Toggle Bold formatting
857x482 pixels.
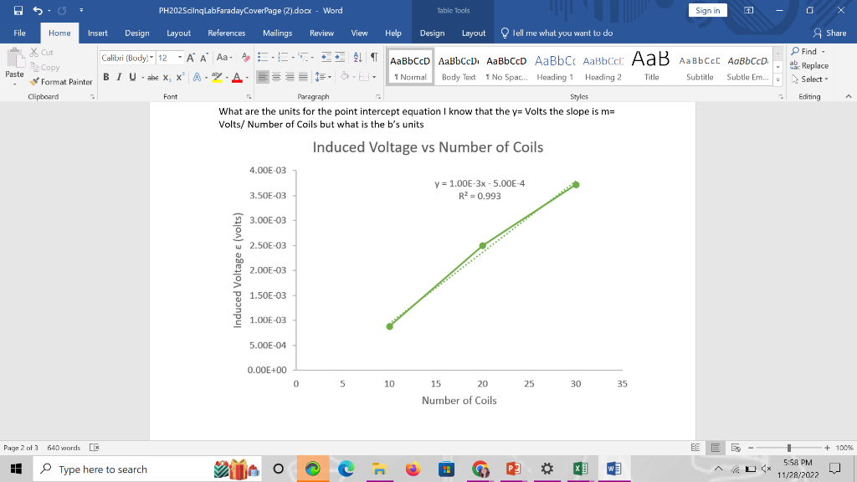(x=105, y=77)
